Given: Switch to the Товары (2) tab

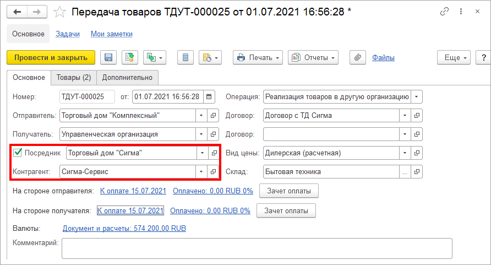Looking at the screenshot, I should (x=74, y=77).
